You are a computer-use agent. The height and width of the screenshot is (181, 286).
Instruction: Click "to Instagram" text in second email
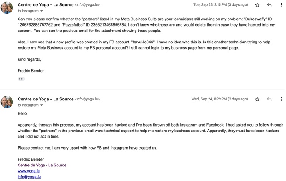click(x=28, y=105)
